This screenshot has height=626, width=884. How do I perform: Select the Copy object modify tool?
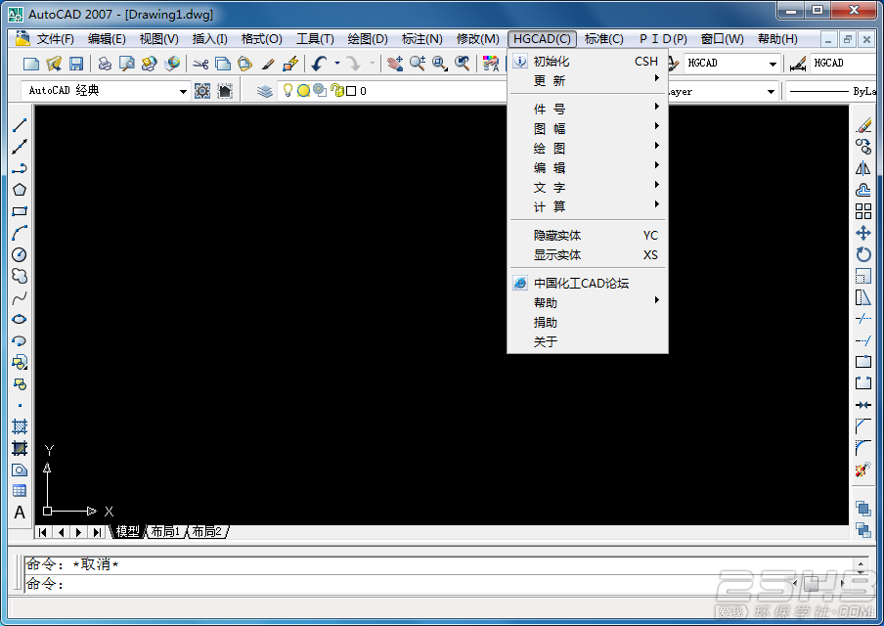pos(863,147)
